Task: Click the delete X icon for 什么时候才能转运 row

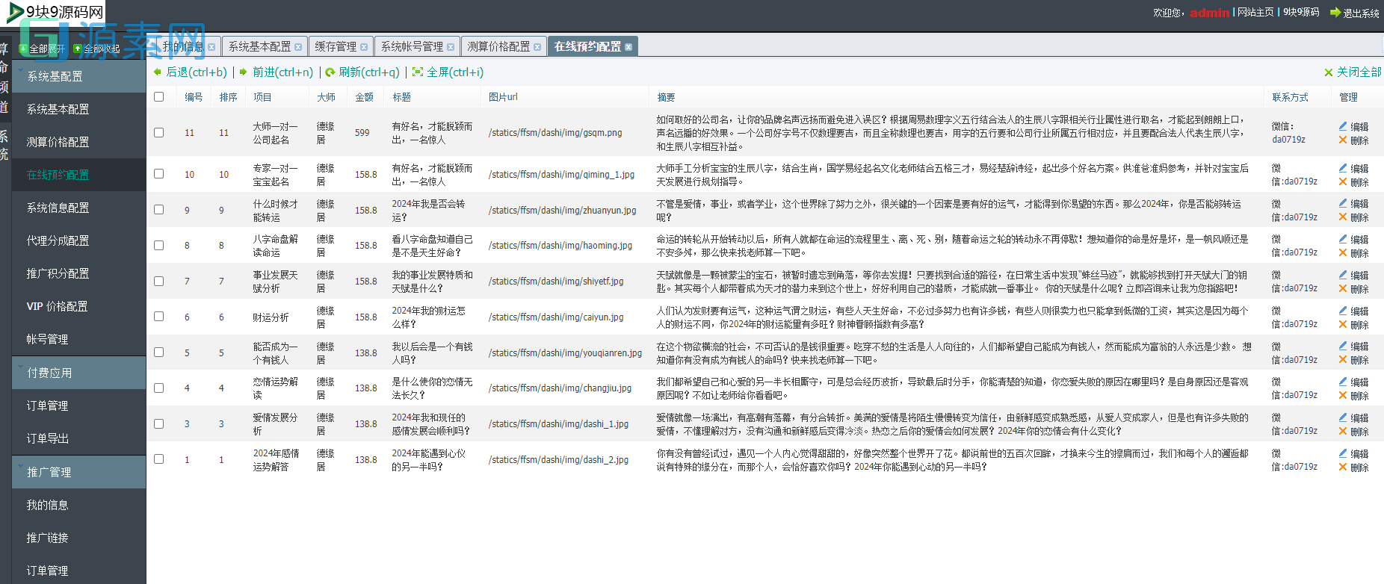Action: point(1343,217)
